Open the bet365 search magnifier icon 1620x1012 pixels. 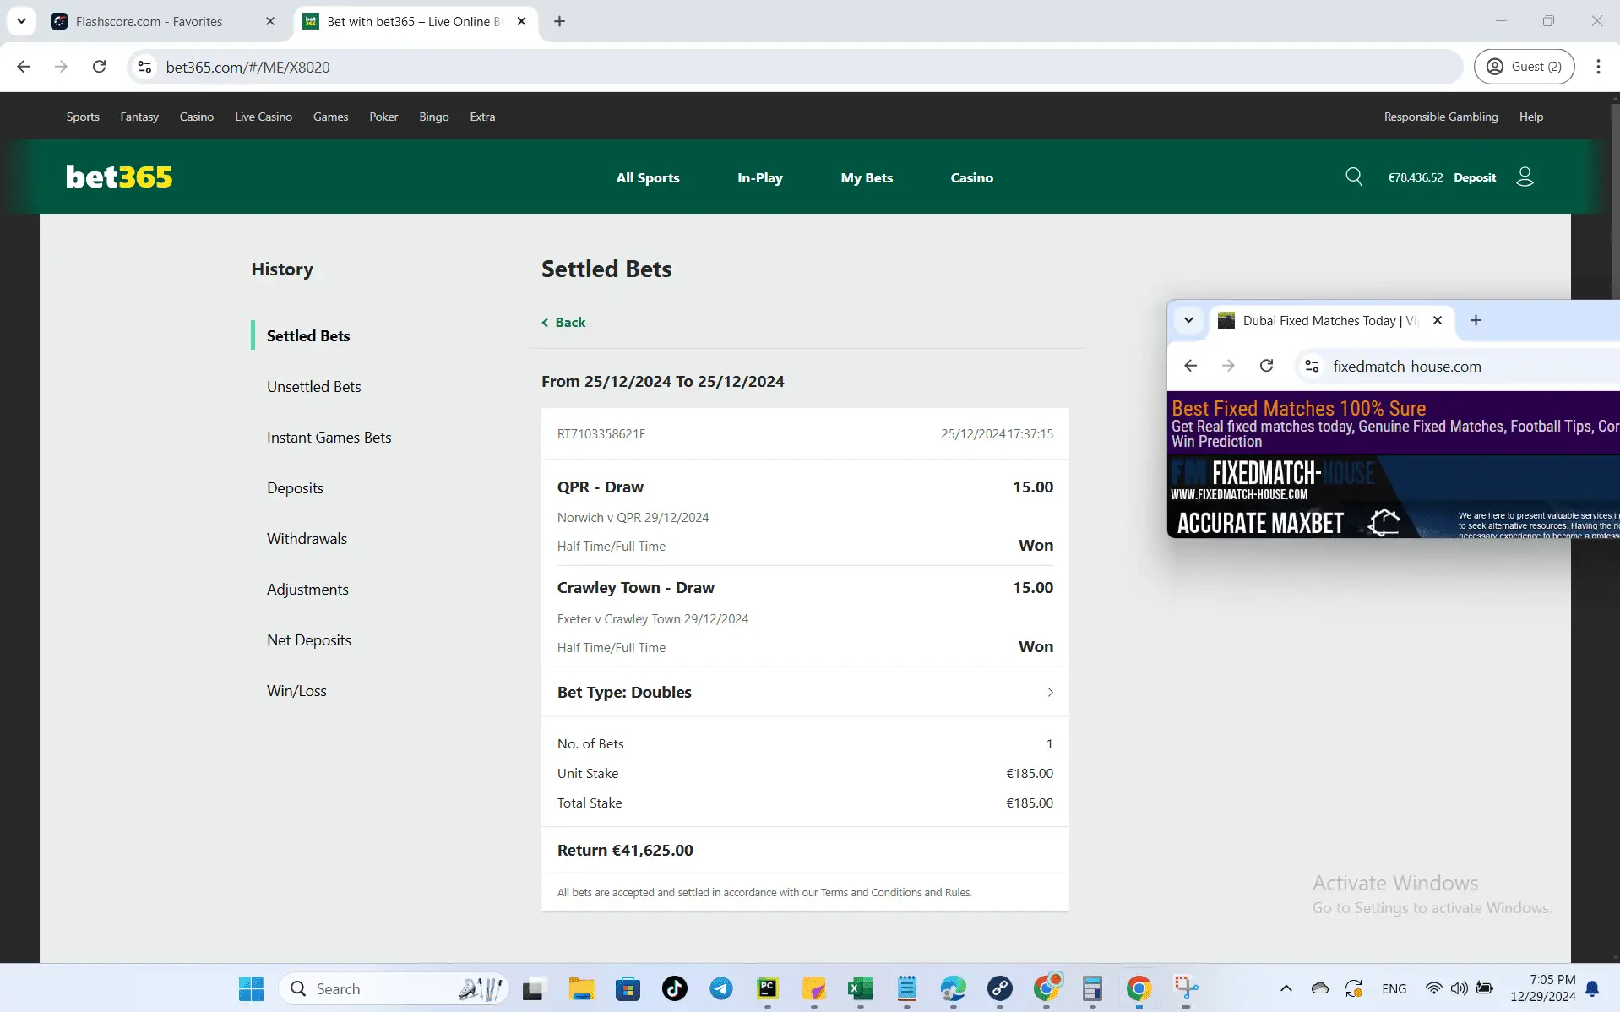[1353, 177]
